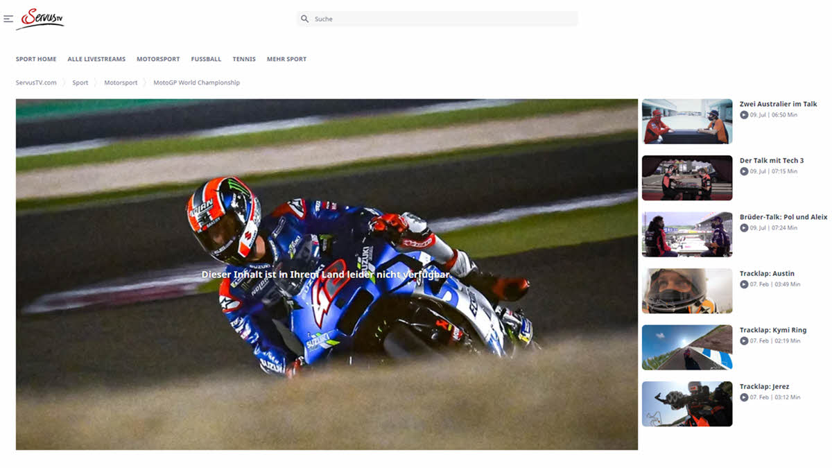Click the search magnifier icon
The width and height of the screenshot is (832, 468).
(304, 19)
